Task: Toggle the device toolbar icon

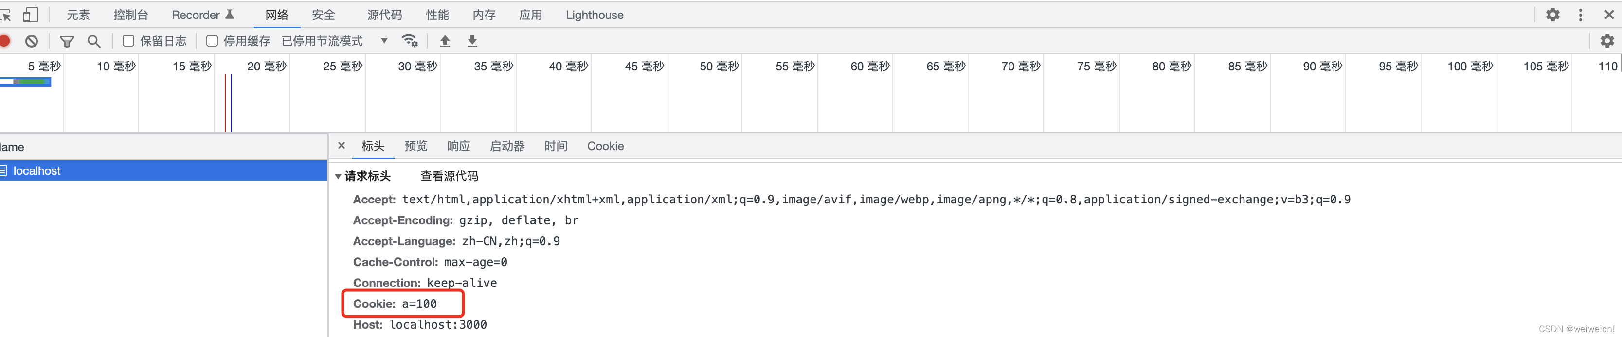Action: (30, 15)
